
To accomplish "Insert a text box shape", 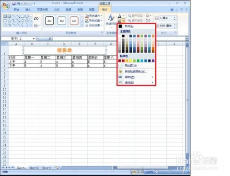I will [x=5, y=16].
